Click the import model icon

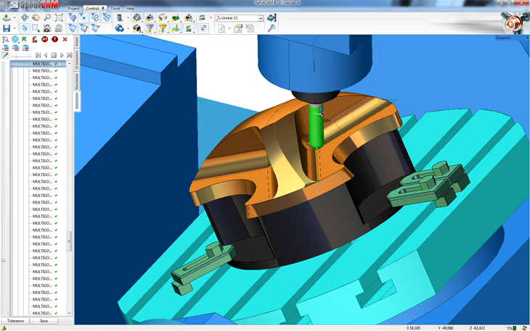click(x=7, y=17)
